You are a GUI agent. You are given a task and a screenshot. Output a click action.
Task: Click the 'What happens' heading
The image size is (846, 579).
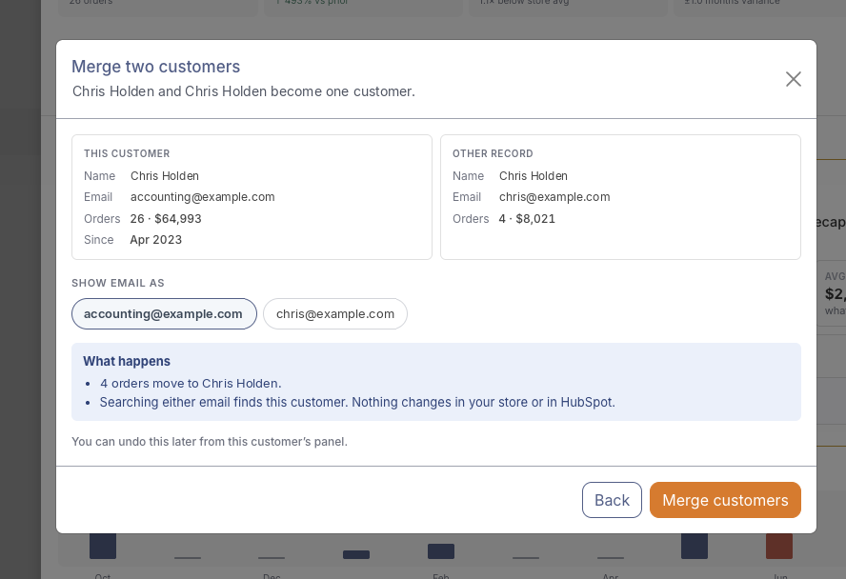pos(127,361)
